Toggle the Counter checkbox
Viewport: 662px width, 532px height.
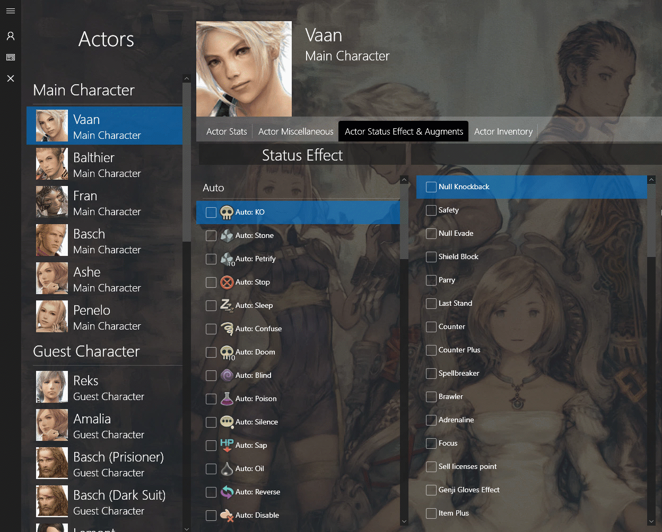(431, 327)
